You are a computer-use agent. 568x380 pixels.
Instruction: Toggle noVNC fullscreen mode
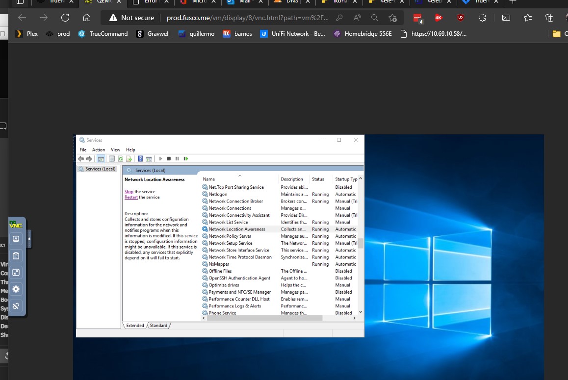(16, 272)
